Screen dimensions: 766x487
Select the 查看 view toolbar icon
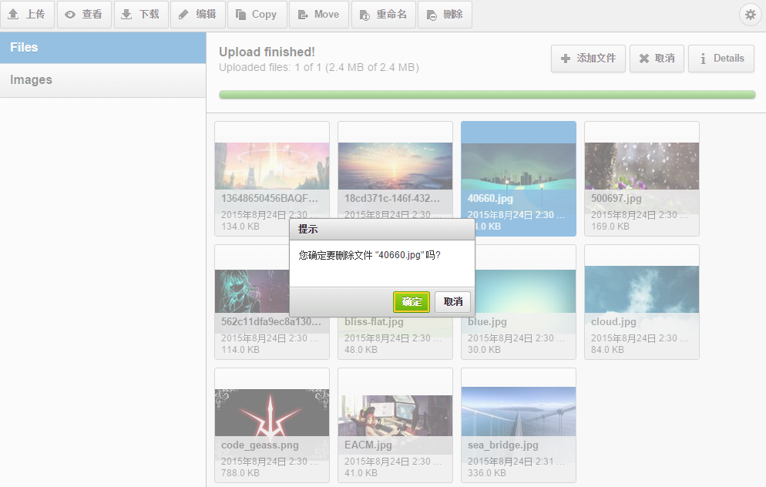[x=84, y=14]
